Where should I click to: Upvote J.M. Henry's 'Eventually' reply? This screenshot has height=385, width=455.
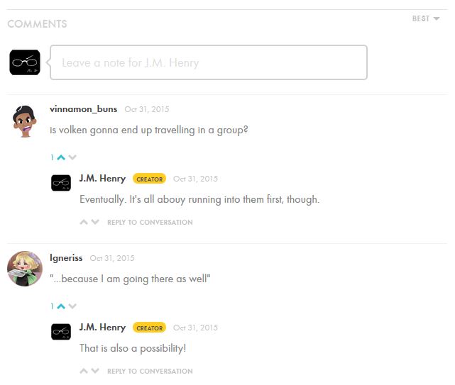tap(84, 222)
